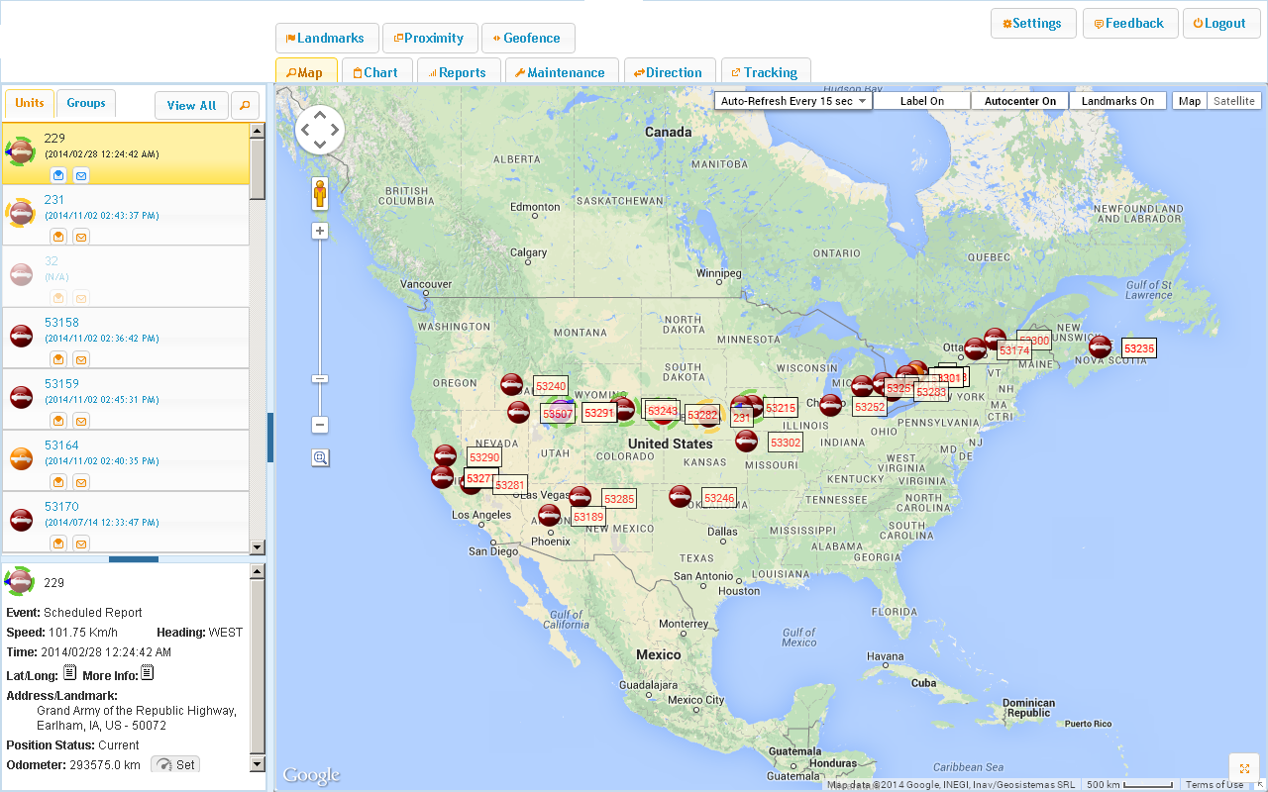Click the Geofence button

point(528,39)
